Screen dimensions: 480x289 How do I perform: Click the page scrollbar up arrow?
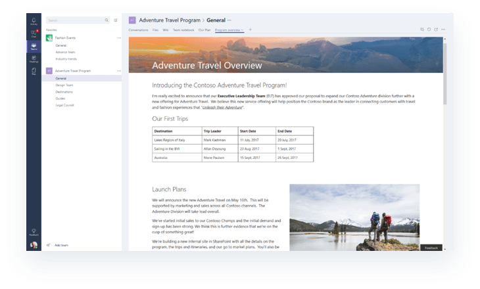[x=444, y=39]
